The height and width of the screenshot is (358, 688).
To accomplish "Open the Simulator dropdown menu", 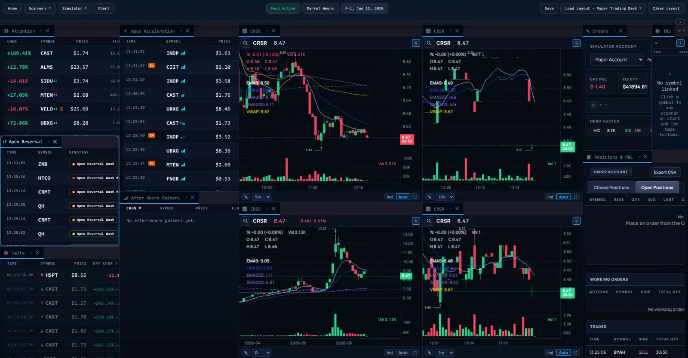I will pos(74,8).
